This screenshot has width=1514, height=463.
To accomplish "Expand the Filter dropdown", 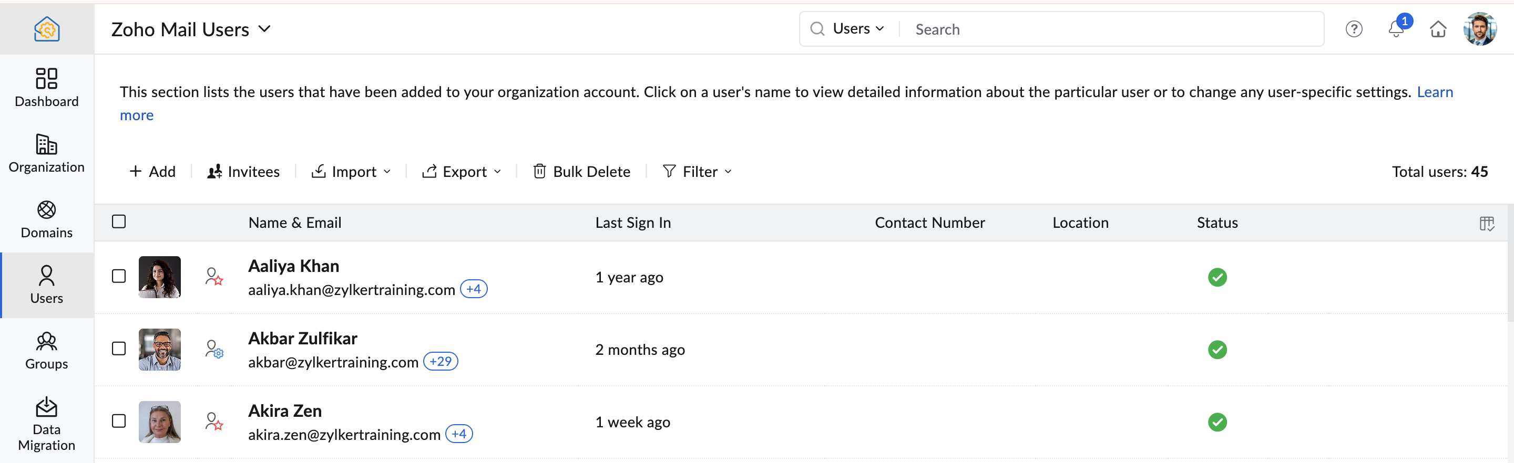I will (x=698, y=172).
